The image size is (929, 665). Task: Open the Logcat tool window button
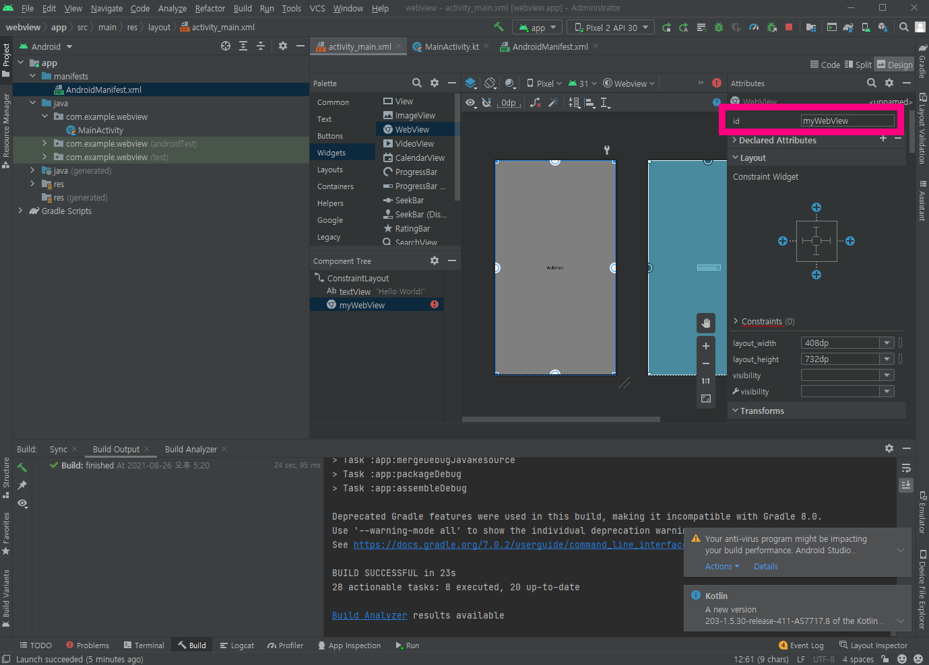pyautogui.click(x=236, y=645)
